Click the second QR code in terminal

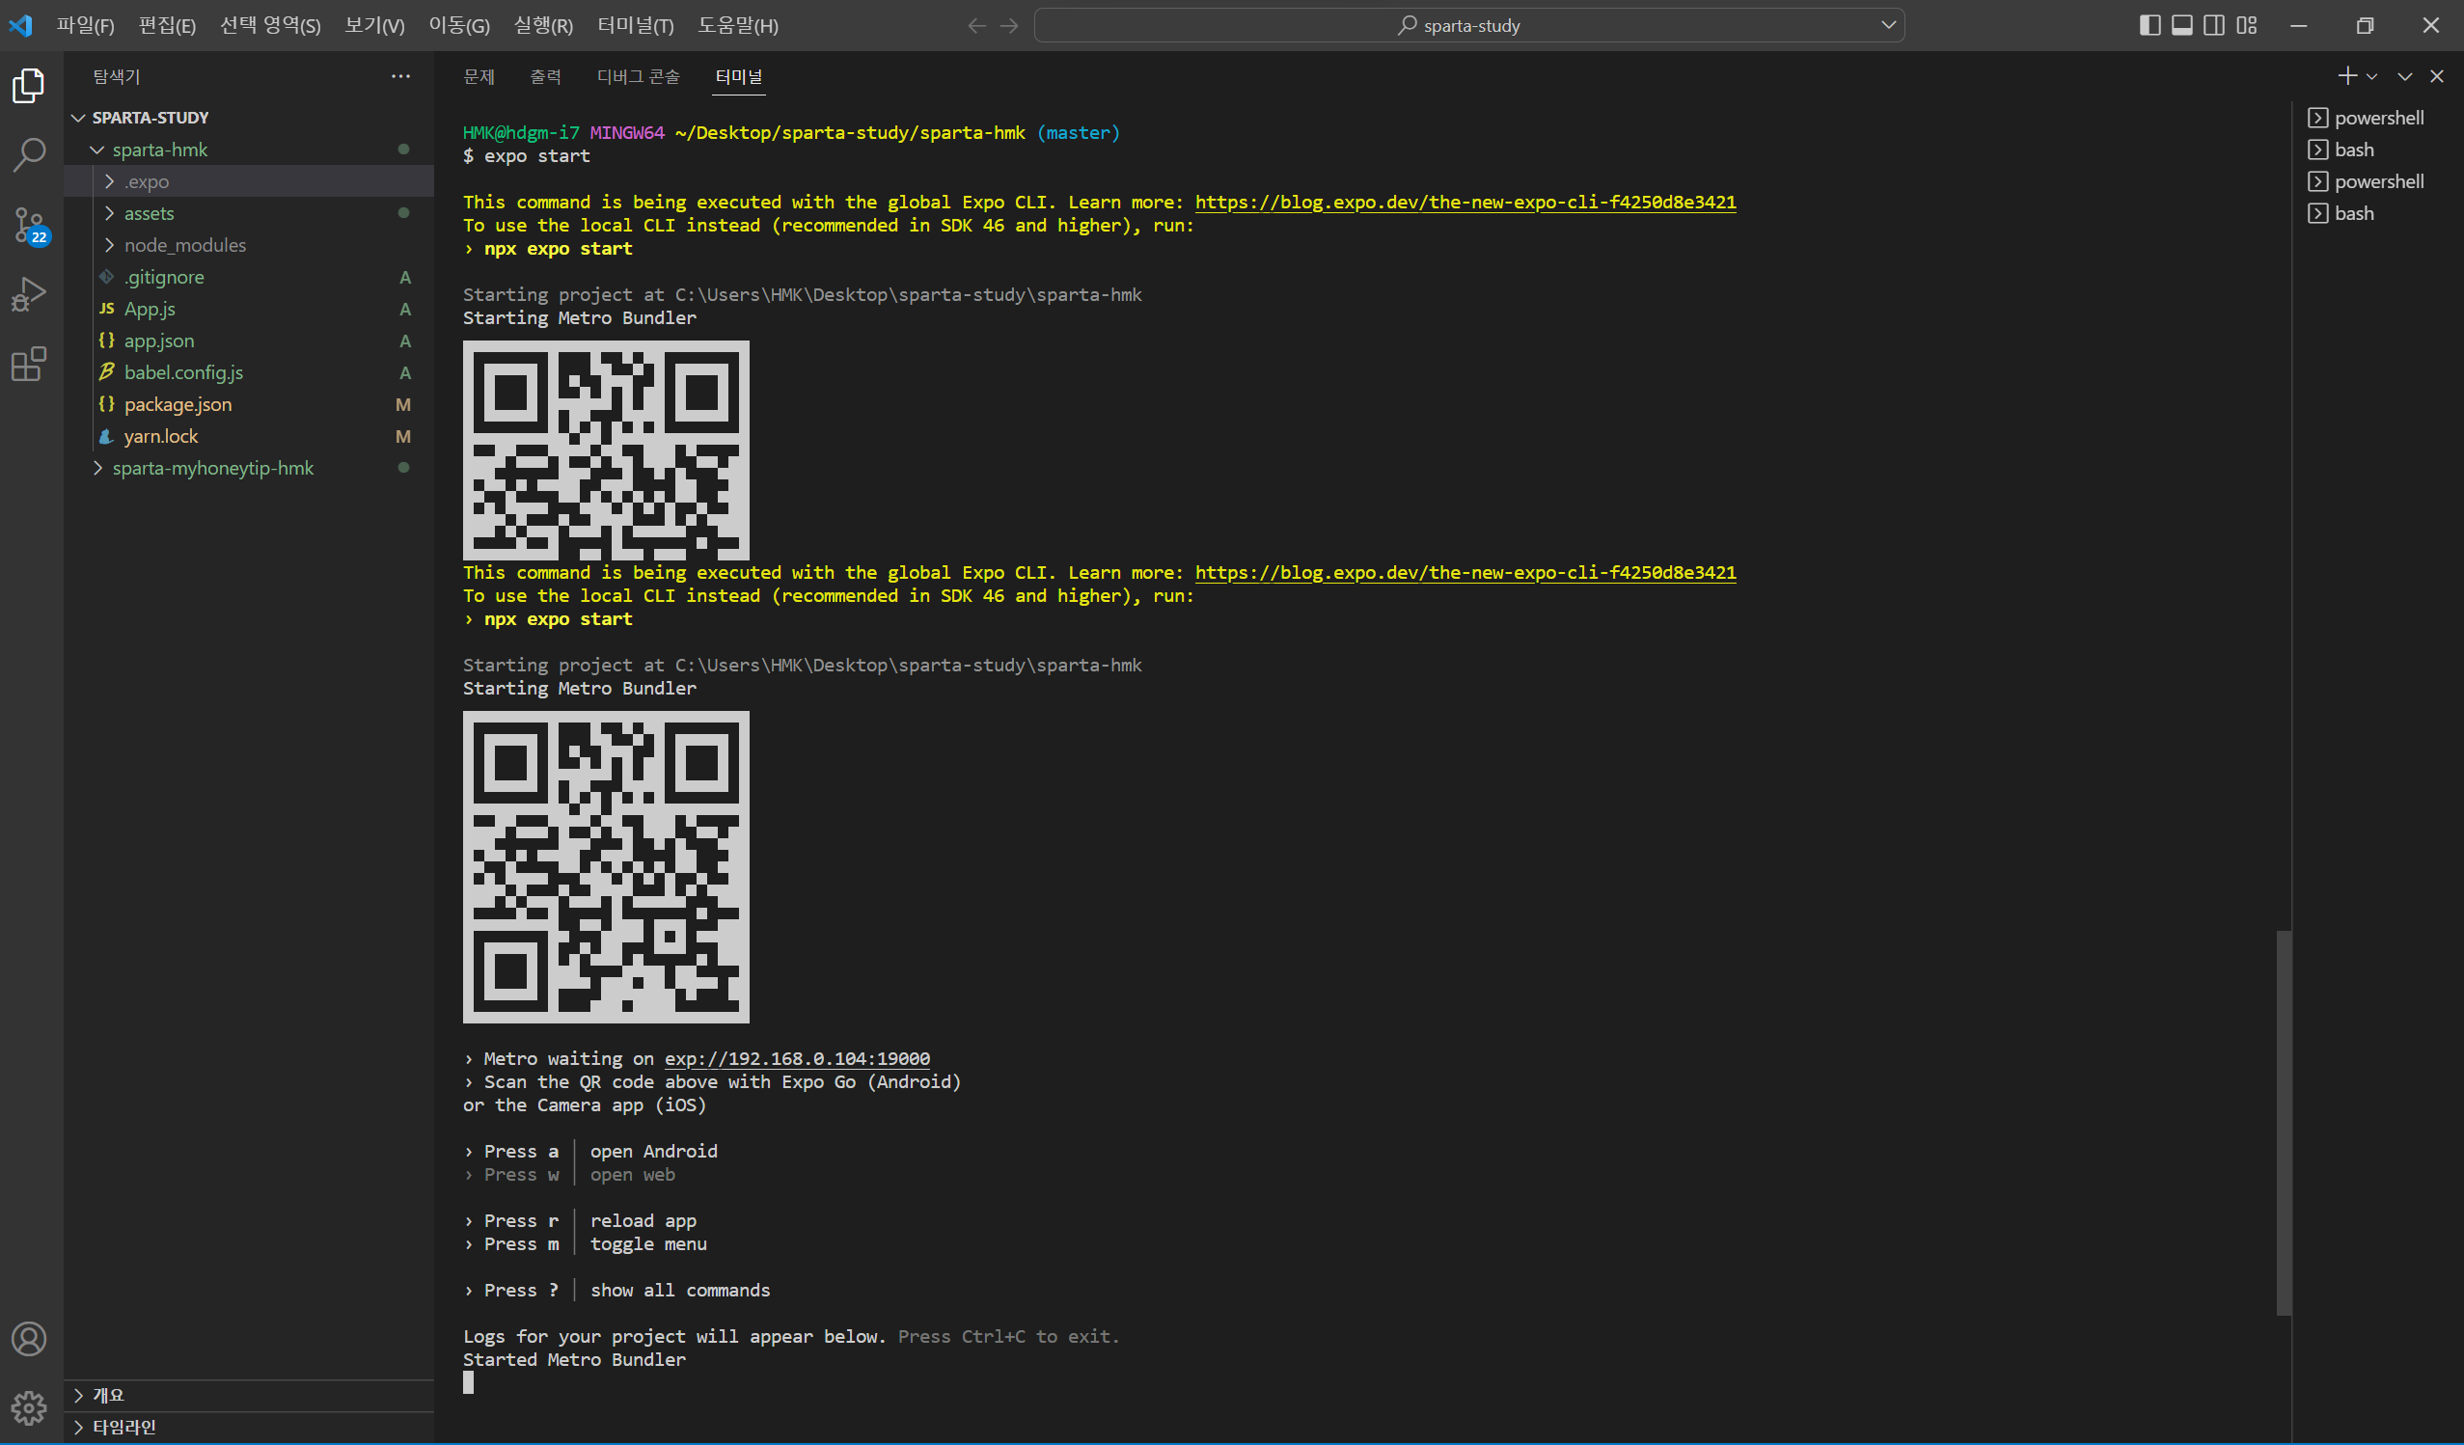coord(606,867)
